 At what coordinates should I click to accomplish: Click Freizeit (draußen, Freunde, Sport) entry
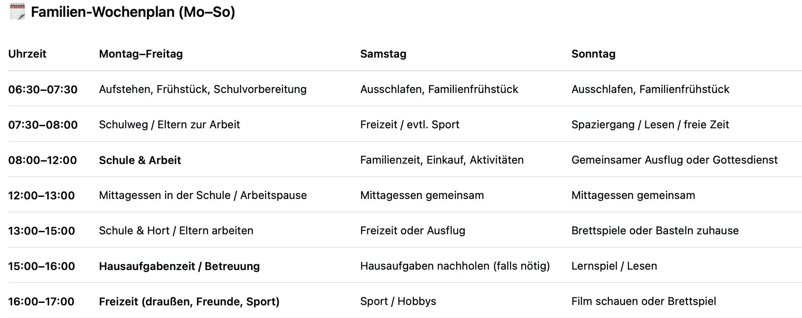click(x=189, y=302)
